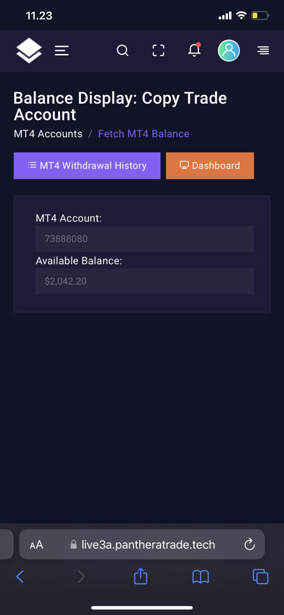Expand the right sidebar menu icon

(263, 51)
